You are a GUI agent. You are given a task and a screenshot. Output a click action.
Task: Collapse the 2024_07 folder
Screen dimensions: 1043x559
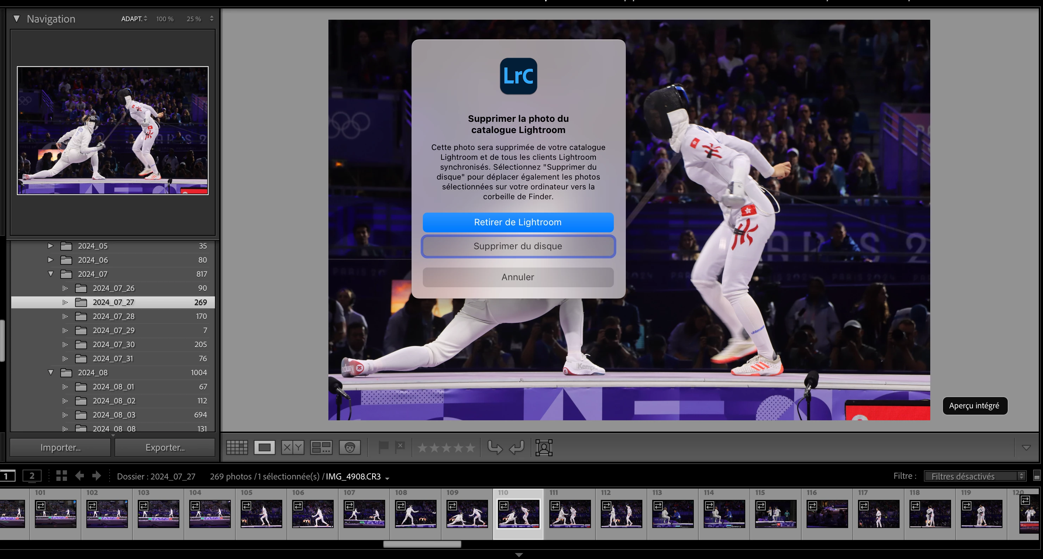51,274
